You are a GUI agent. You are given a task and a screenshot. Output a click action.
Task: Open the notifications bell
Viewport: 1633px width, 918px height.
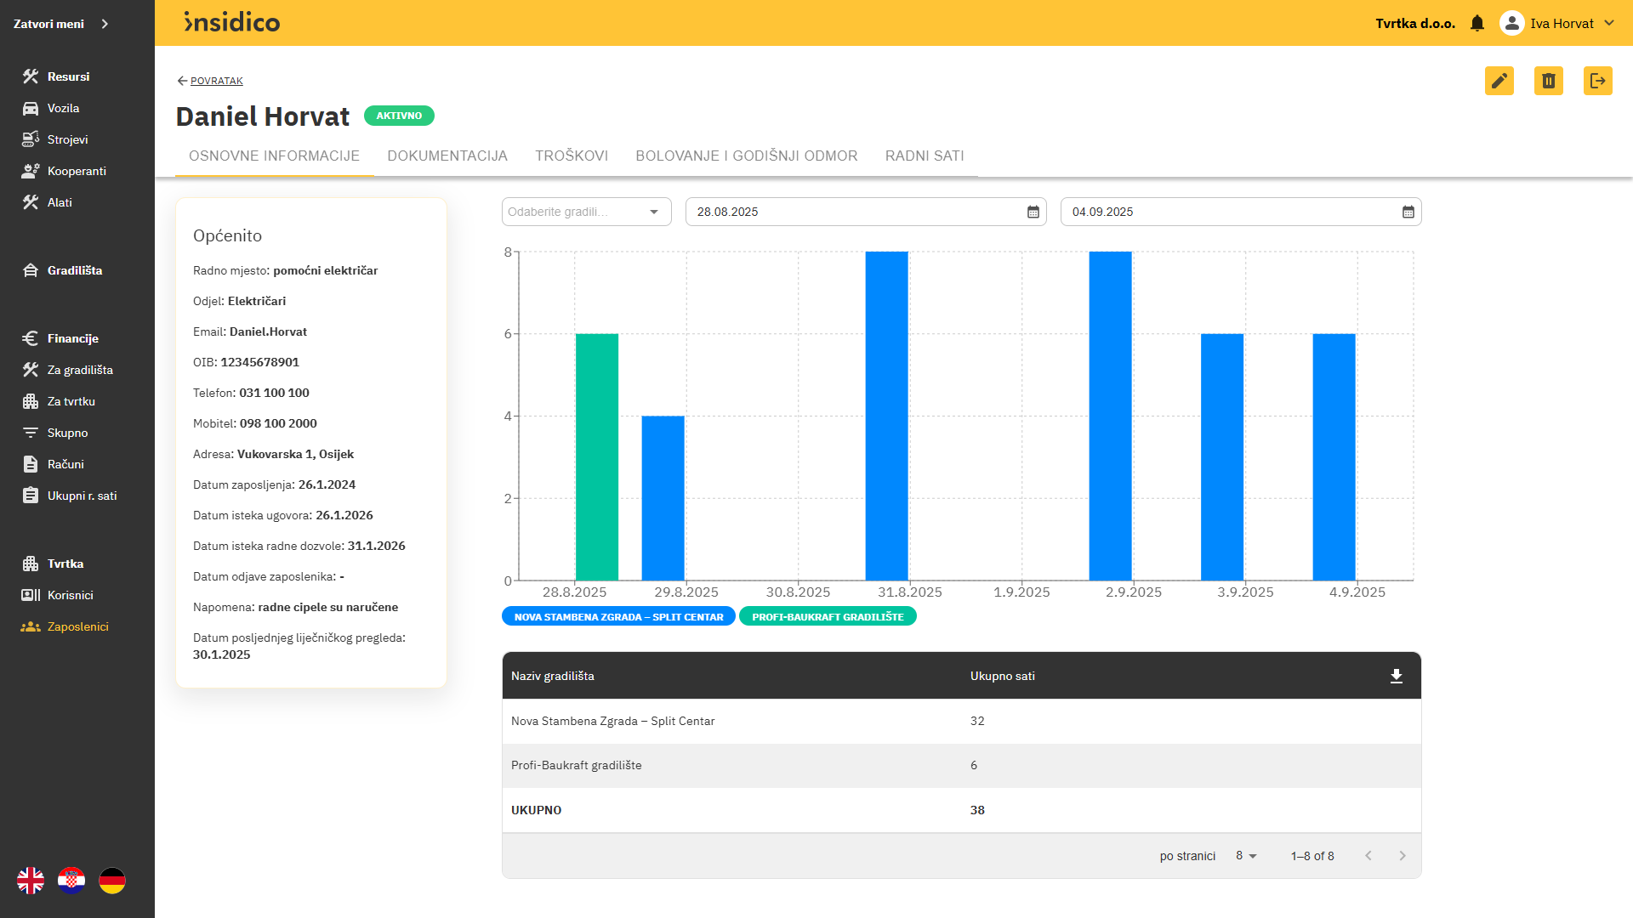coord(1477,24)
